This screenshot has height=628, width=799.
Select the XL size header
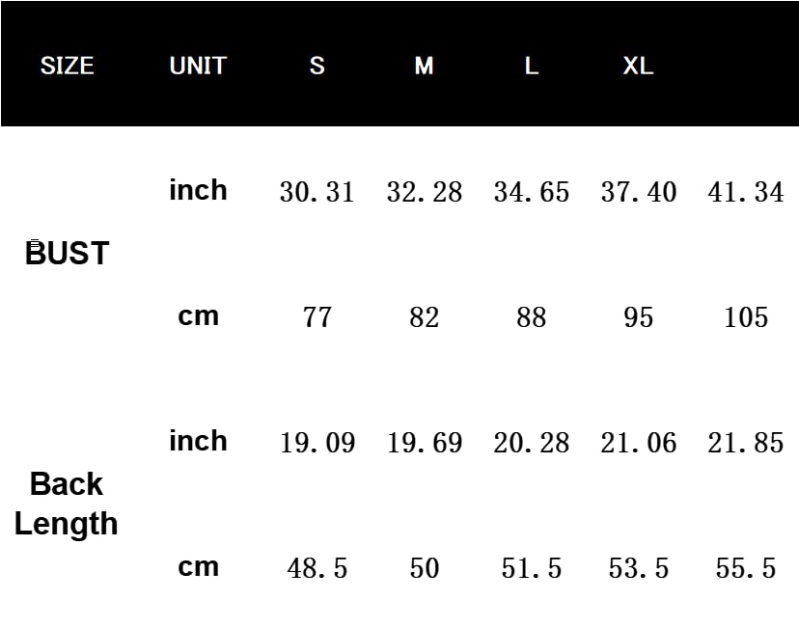tap(638, 66)
